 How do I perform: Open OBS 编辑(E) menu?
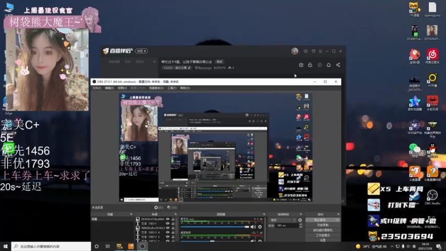point(109,88)
